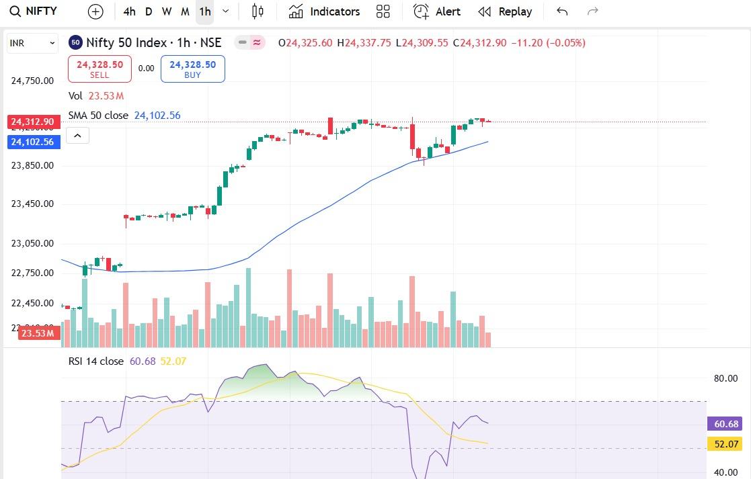Click the RSI 80.00 axis label
The image size is (751, 479).
pyautogui.click(x=725, y=378)
